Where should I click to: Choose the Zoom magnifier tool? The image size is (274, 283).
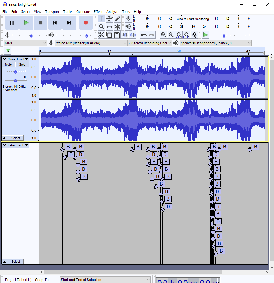click(102, 27)
